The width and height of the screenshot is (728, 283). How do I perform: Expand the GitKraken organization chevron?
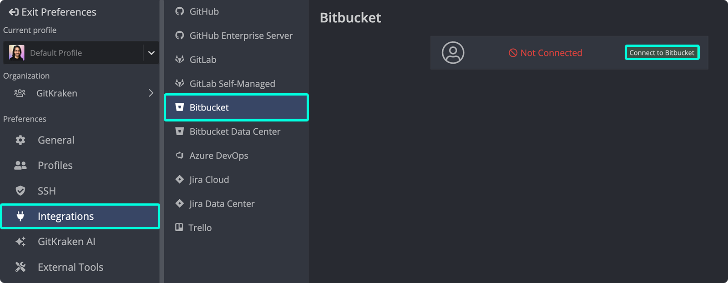[x=151, y=93]
